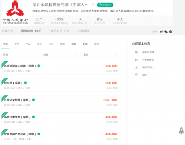
Task: Click the 100% resume handling rate value
Action: [59, 19]
